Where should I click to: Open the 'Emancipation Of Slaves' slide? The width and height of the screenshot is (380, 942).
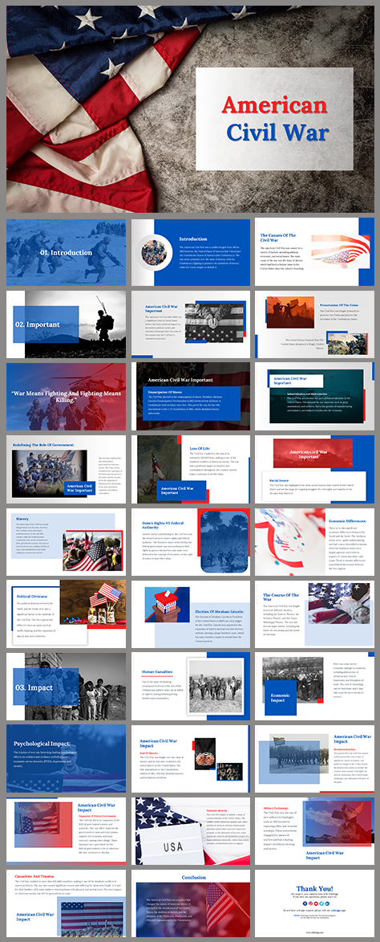point(191,397)
